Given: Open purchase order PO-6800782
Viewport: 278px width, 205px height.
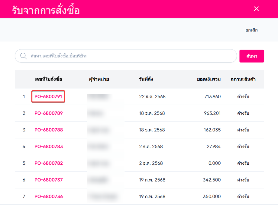Looking at the screenshot, I should (49, 163).
